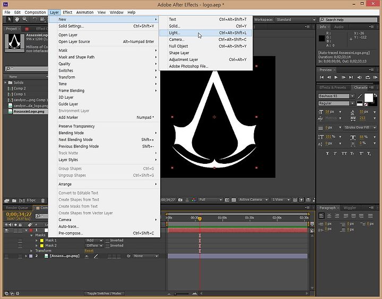Image resolution: width=382 pixels, height=299 pixels.
Task: Click the center align text icon
Action: tap(329, 216)
